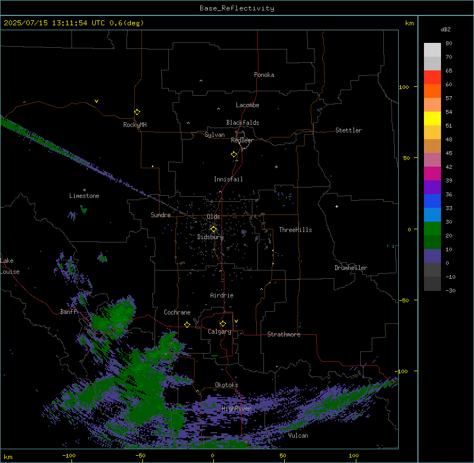Select the salmon 57 dBZ legend swatch
The image size is (474, 463).
pyautogui.click(x=432, y=105)
